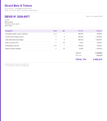Click the SIRET number line
This screenshot has height=121, width=107.
[13, 10]
